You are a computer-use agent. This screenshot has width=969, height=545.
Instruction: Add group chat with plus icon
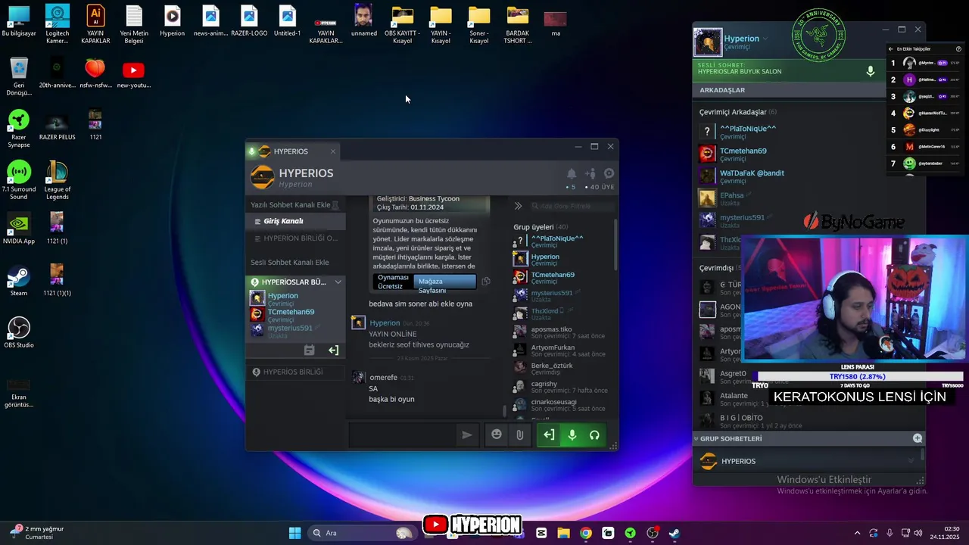[x=918, y=438]
